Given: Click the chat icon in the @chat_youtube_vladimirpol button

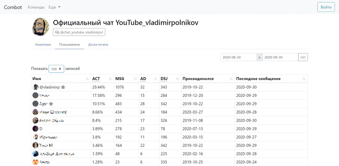Looking at the screenshot, I should click(57, 32).
